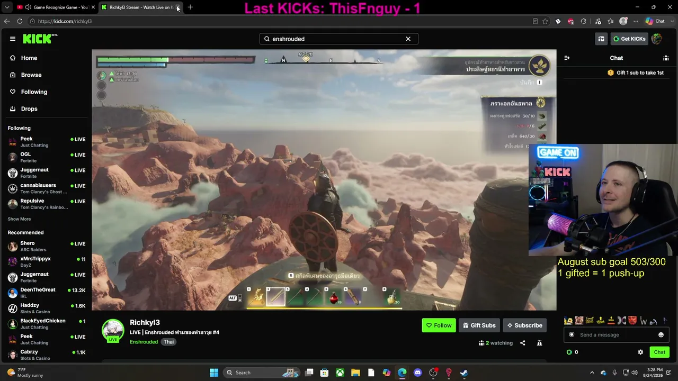678x381 pixels.
Task: Click the KICKs balance icon in chat
Action: tap(569, 352)
